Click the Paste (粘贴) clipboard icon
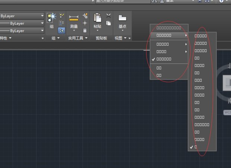This screenshot has width=231, height=168. click(x=97, y=18)
